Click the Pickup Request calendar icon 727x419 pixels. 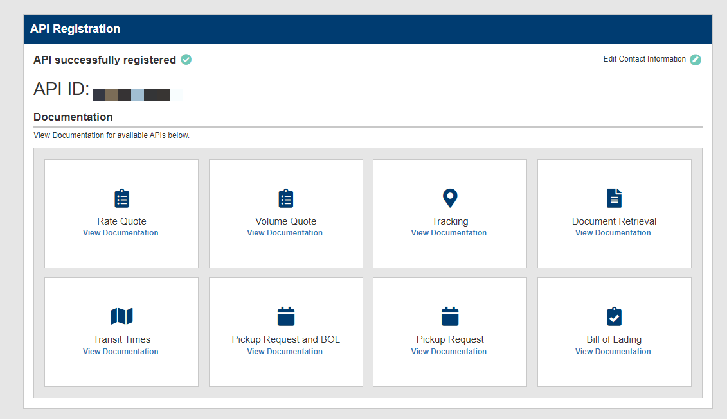[x=450, y=316]
